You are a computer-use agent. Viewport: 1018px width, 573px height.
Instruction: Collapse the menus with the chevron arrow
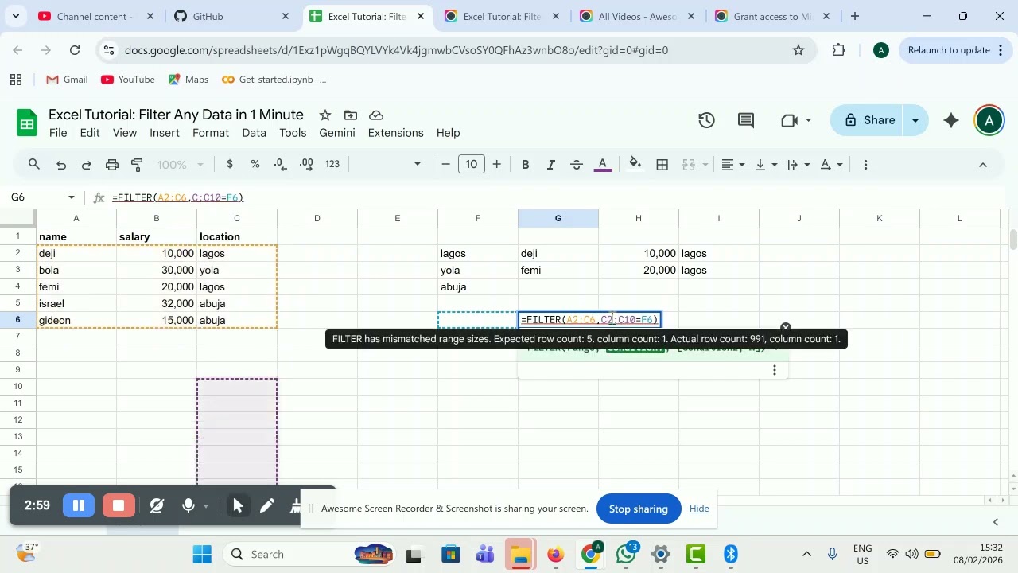[982, 165]
